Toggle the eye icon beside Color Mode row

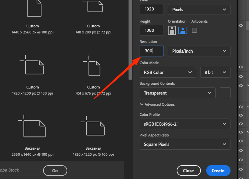[241, 67]
